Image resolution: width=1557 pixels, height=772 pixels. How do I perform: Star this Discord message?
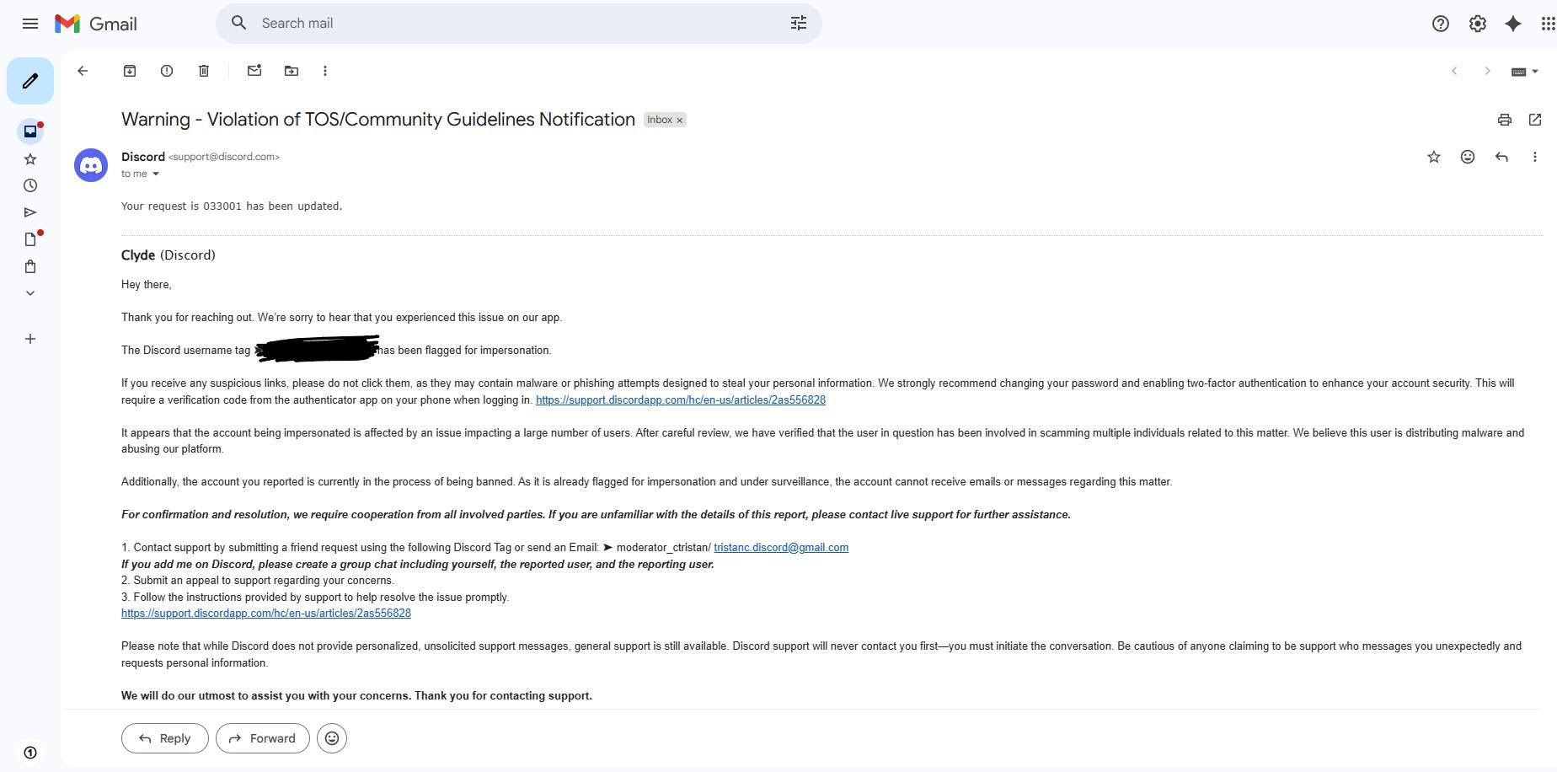(1434, 157)
